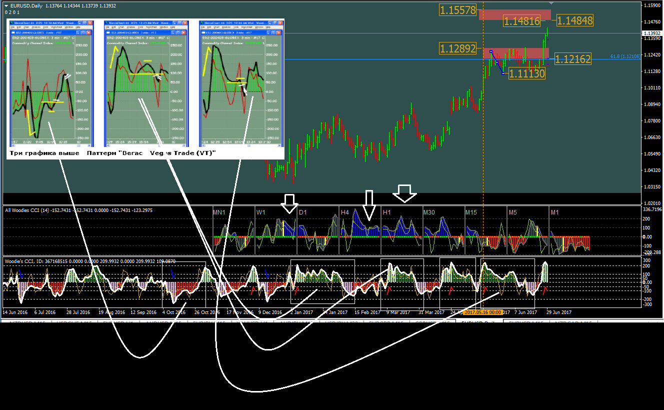Open the dropdown triangle beside EURUSD,Daily

click(x=6, y=6)
